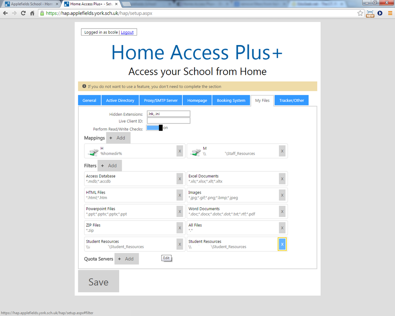Click the Hidden Extensions input field

tap(169, 114)
